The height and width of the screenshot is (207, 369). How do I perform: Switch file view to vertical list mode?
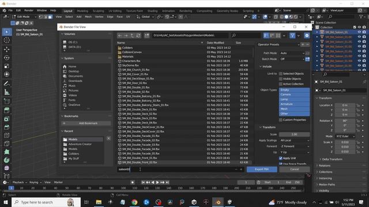266,36
